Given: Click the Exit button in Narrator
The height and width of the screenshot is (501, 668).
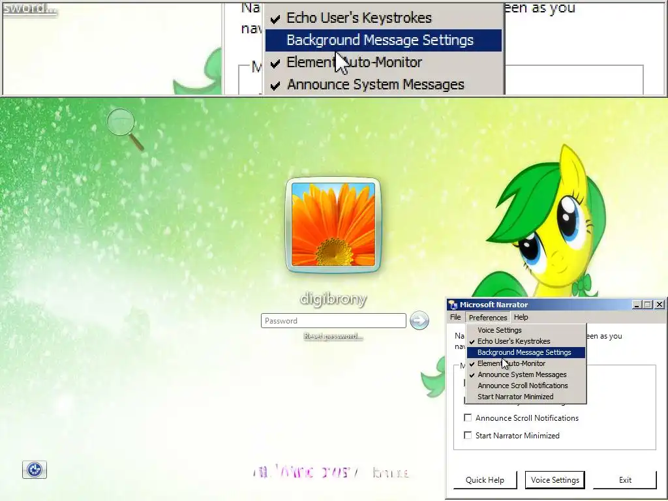Looking at the screenshot, I should coord(625,480).
